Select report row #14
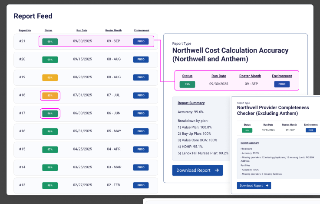Viewport: 320px width, 204px height. point(86,167)
